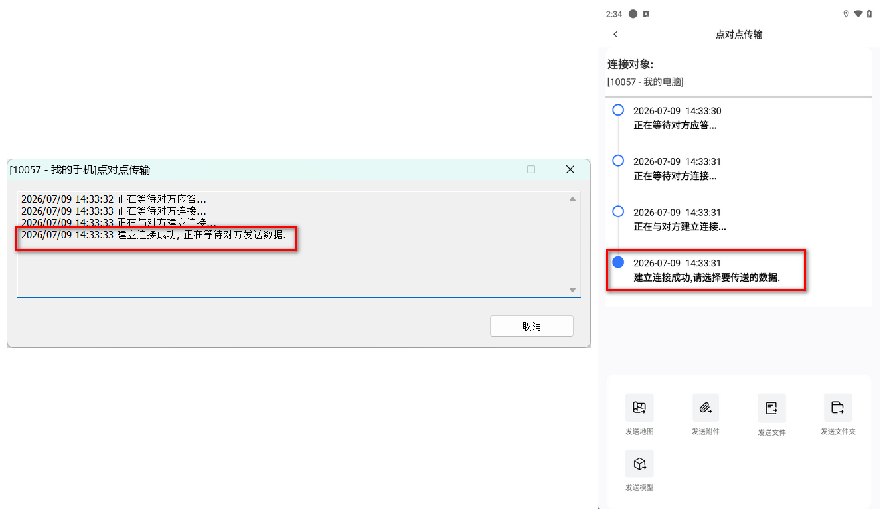Viewport: 887px width, 516px height.
Task: Go back with the phone's back arrow
Action: coord(615,34)
